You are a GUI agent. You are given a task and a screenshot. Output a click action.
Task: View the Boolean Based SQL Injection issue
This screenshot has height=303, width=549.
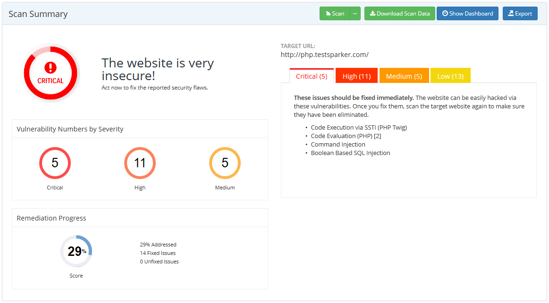(350, 153)
